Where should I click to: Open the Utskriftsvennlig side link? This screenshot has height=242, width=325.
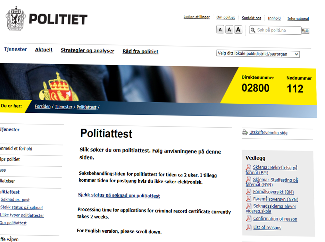pos(268,133)
